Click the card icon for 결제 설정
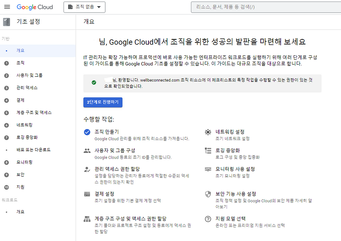Image resolution: width=341 pixels, height=241 pixels. pos(87,194)
